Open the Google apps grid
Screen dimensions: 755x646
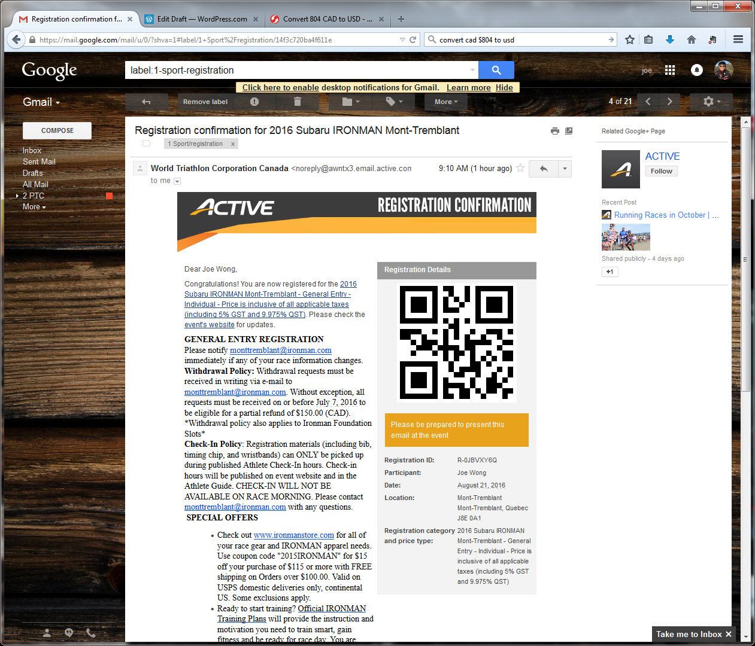click(670, 70)
